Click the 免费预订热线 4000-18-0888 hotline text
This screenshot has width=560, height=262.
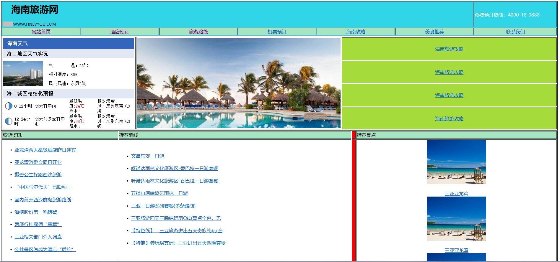click(x=507, y=15)
